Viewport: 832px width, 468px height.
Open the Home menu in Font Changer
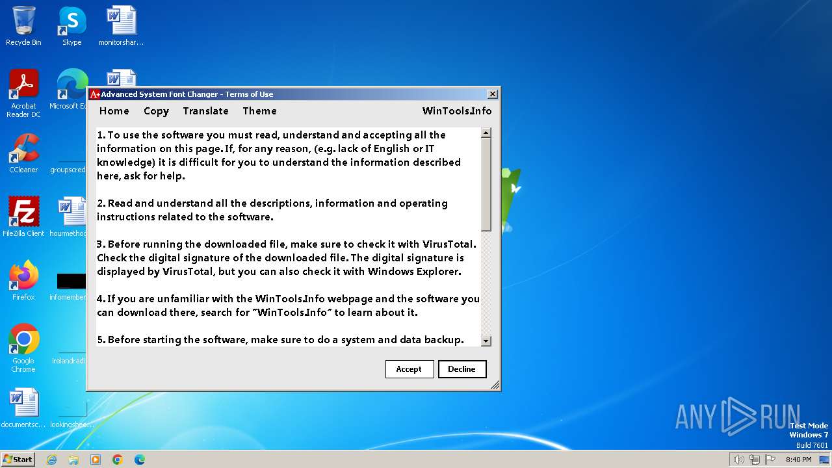click(x=114, y=111)
